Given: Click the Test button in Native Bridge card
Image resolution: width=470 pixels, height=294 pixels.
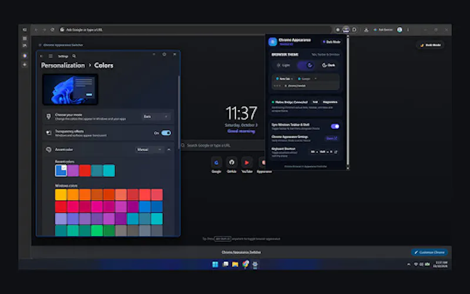Looking at the screenshot, I should (315, 102).
